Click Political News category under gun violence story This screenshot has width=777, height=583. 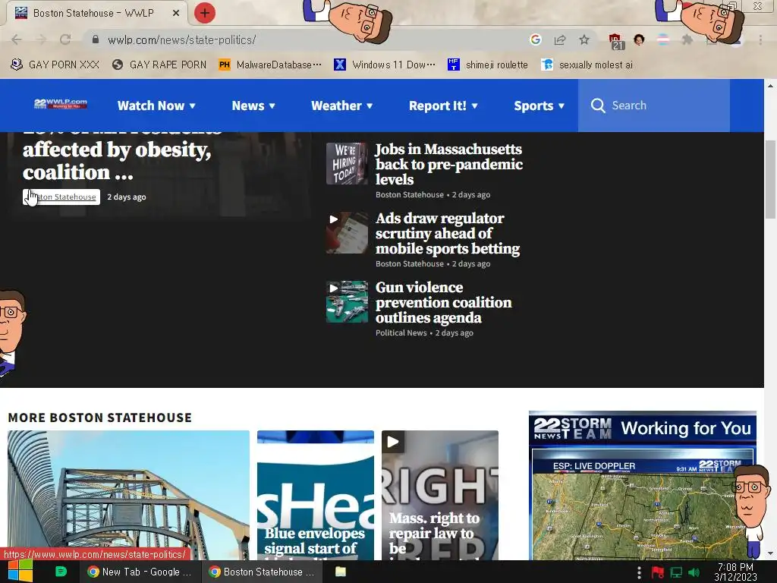point(401,332)
